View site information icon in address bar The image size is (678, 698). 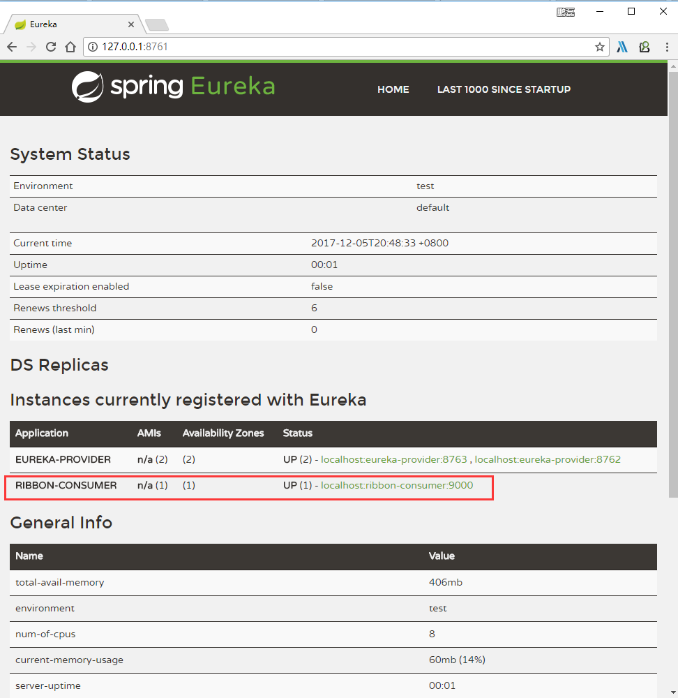(93, 47)
